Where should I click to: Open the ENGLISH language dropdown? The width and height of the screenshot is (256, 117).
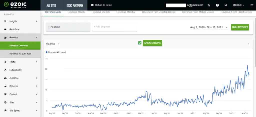click(x=238, y=5)
